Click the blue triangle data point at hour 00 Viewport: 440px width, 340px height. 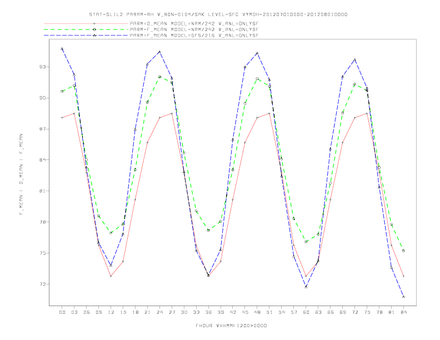point(62,49)
